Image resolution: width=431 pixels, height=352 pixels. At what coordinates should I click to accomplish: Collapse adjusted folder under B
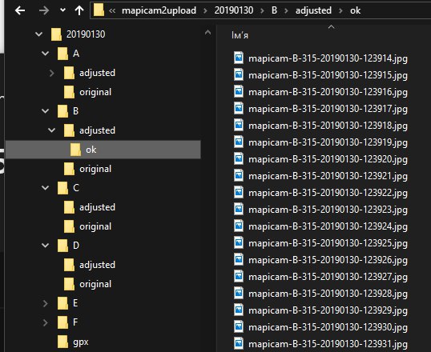52,130
